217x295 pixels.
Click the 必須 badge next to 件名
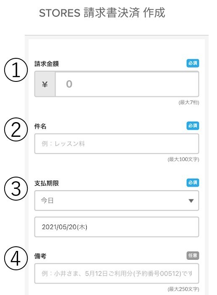(193, 125)
